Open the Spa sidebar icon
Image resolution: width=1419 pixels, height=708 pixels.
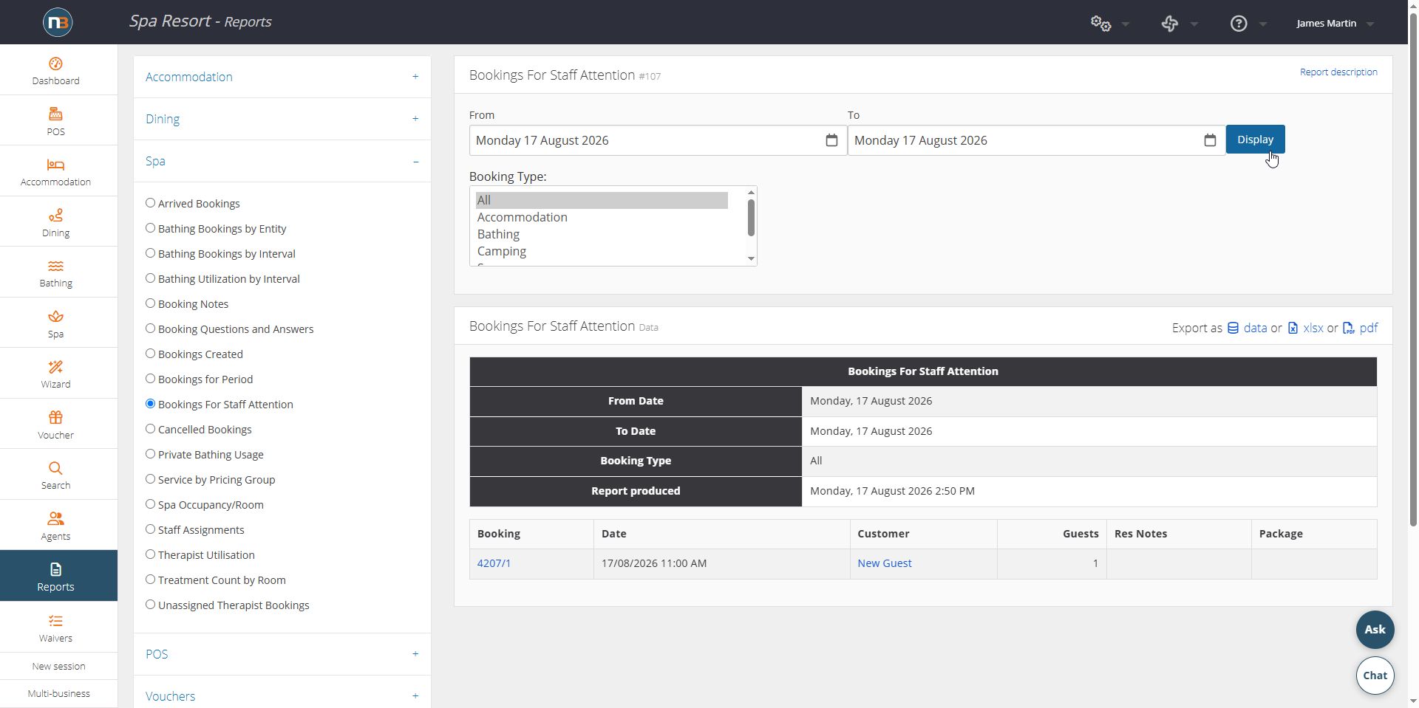pos(55,316)
